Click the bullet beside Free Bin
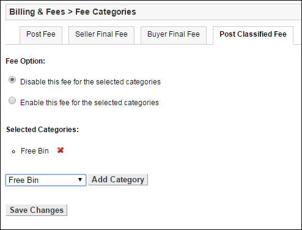Screen dimensions: 302x230 coord(13,152)
